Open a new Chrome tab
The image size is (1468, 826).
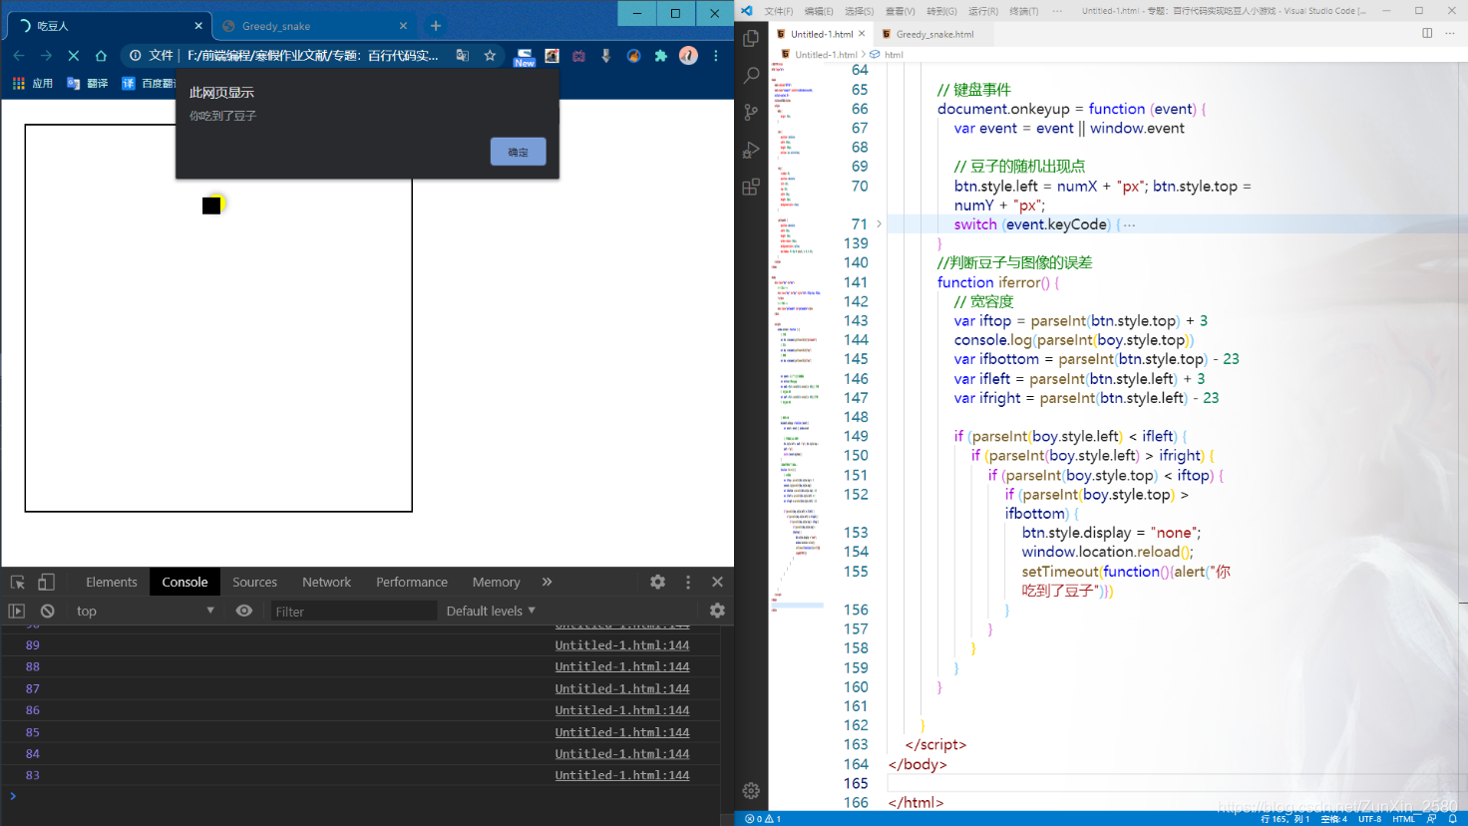pyautogui.click(x=436, y=26)
